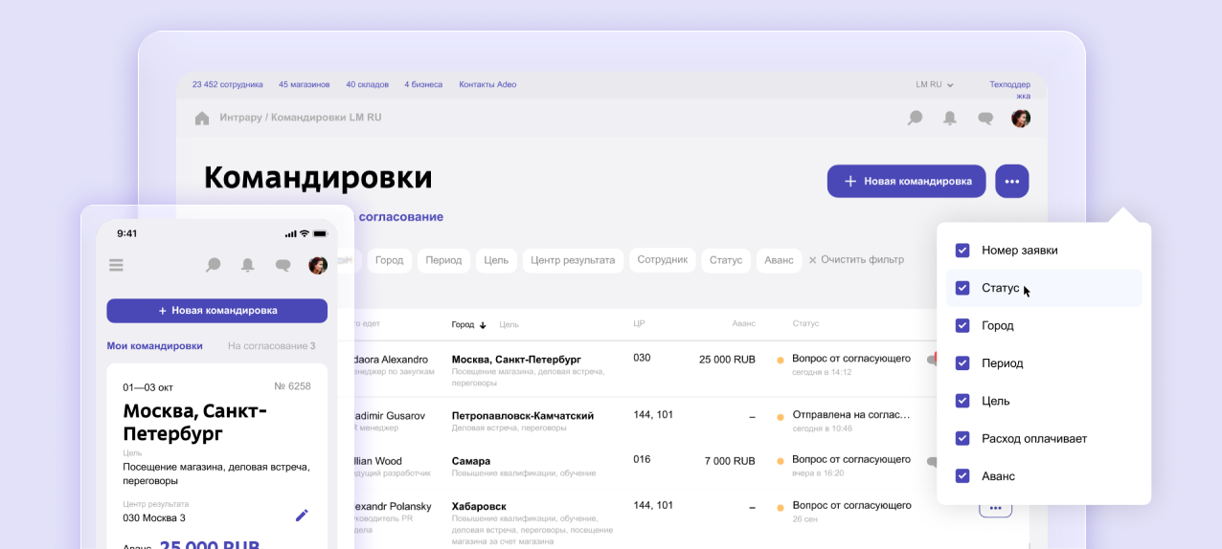The height and width of the screenshot is (549, 1222).
Task: Click the № 6258 on mobile card
Action: click(x=292, y=386)
